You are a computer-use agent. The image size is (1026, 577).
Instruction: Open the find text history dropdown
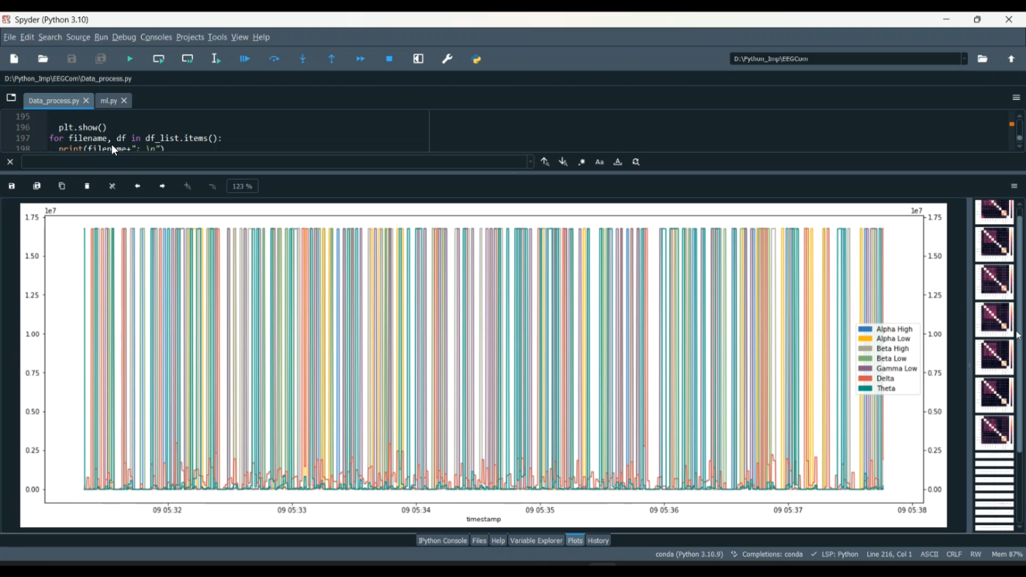pos(530,162)
